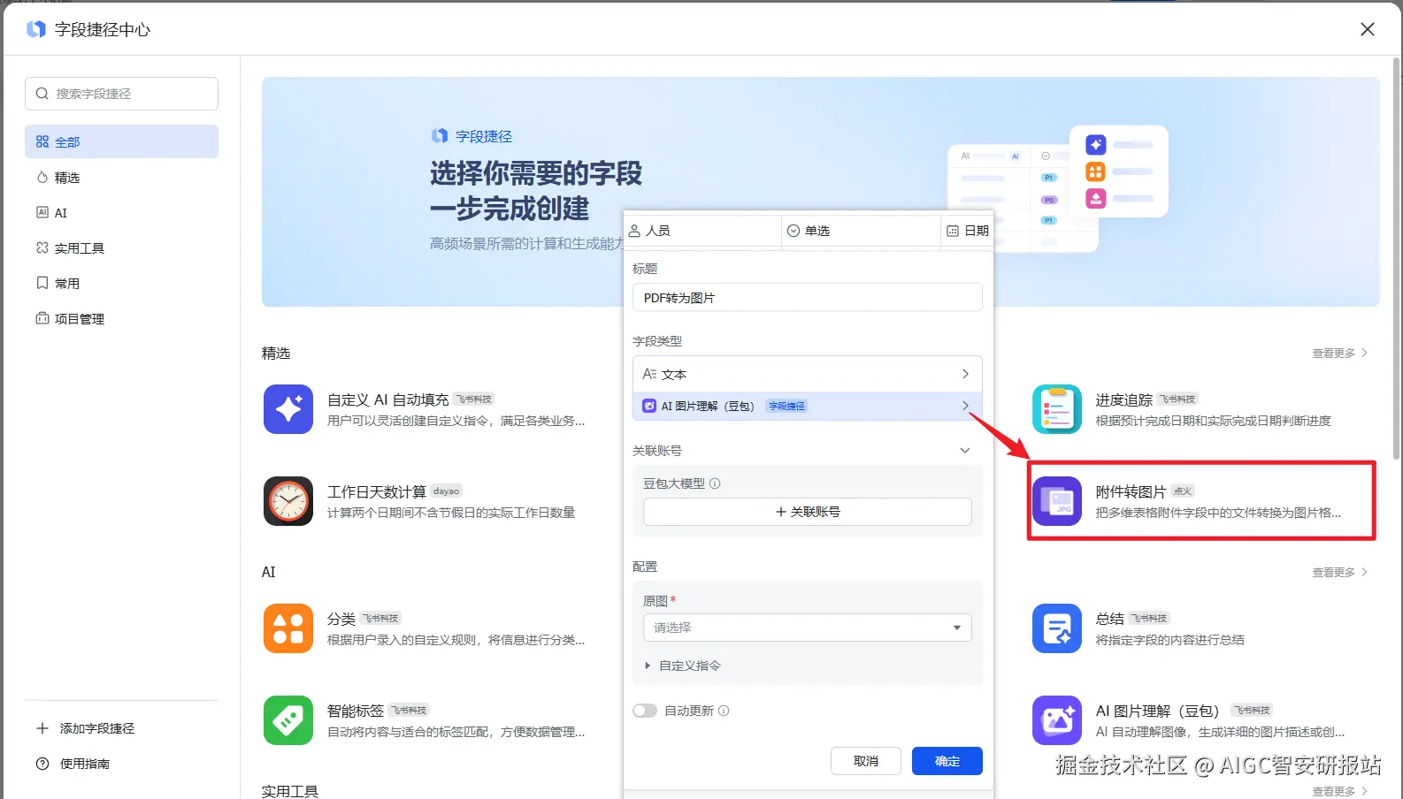
Task: Close the 字段捷径中心 dialog
Action: click(1367, 29)
